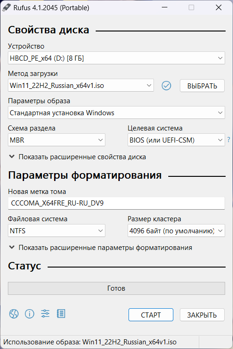Open the Целевая система dropdown
Screen dimensions: 233x349
[176, 140]
